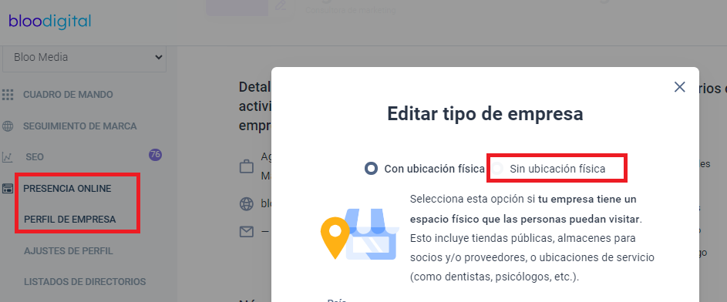Click the bloodigital logo
The image size is (727, 302).
50,22
